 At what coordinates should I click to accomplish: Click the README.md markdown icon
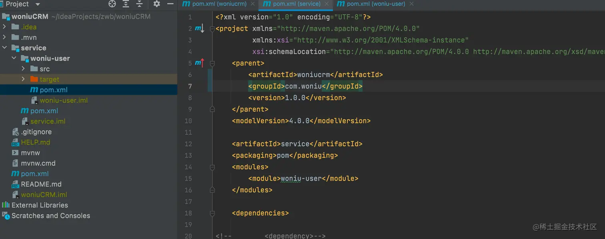pos(15,184)
